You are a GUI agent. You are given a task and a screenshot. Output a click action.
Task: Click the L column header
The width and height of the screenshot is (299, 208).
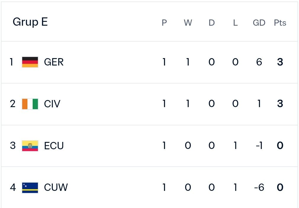pyautogui.click(x=235, y=23)
